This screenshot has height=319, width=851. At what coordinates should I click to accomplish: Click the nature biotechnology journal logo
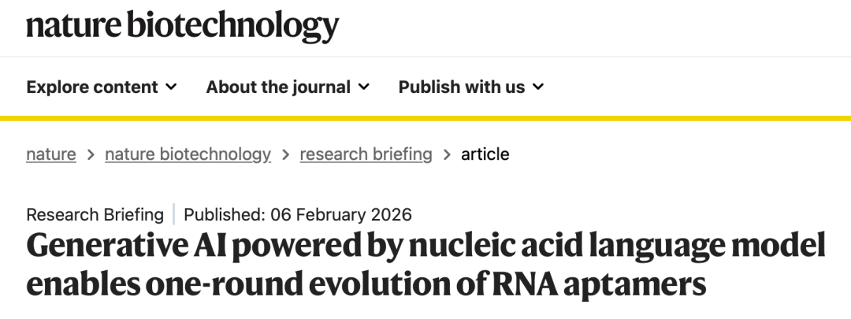(183, 26)
